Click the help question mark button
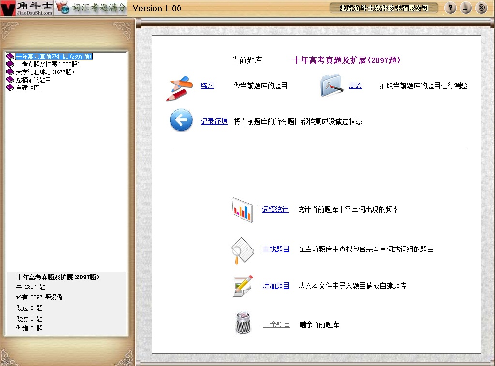495x366 pixels. (x=450, y=8)
